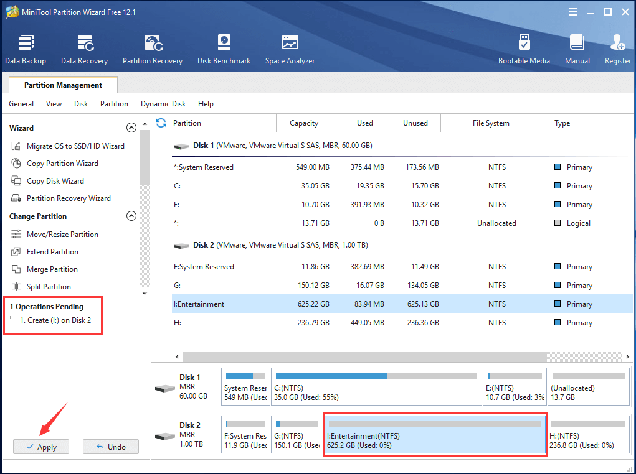Select the Disk 2 header row in the partition list
The image size is (636, 474).
point(402,245)
